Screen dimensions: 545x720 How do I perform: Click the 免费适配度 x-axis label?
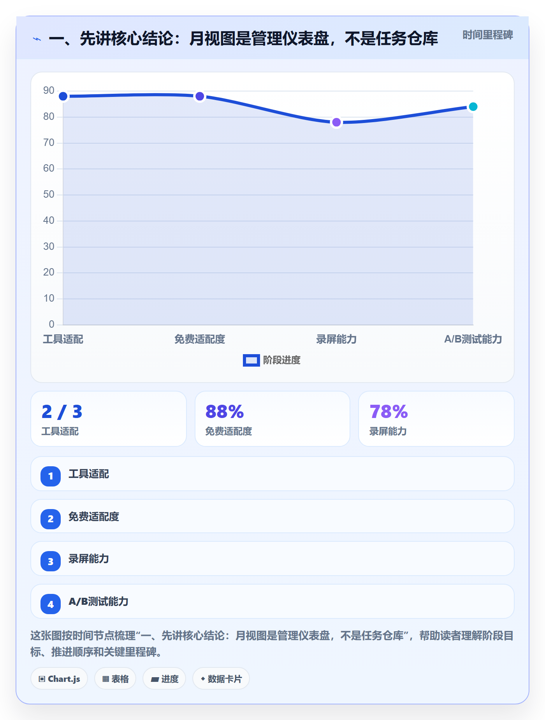tap(200, 339)
